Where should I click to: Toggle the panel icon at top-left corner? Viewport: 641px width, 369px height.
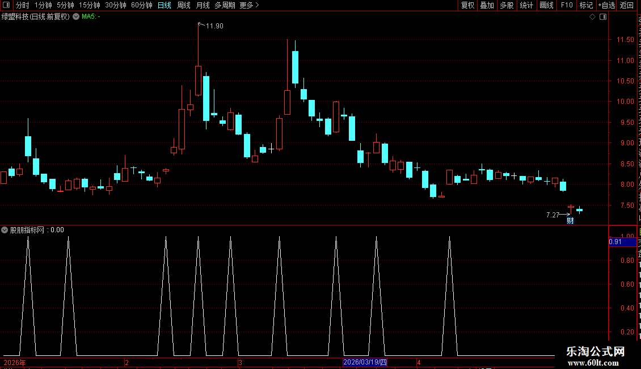[x=6, y=5]
